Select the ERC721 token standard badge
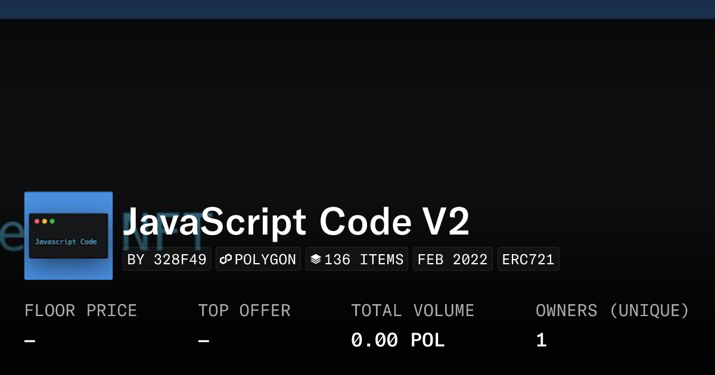Image resolution: width=715 pixels, height=375 pixels. point(529,260)
